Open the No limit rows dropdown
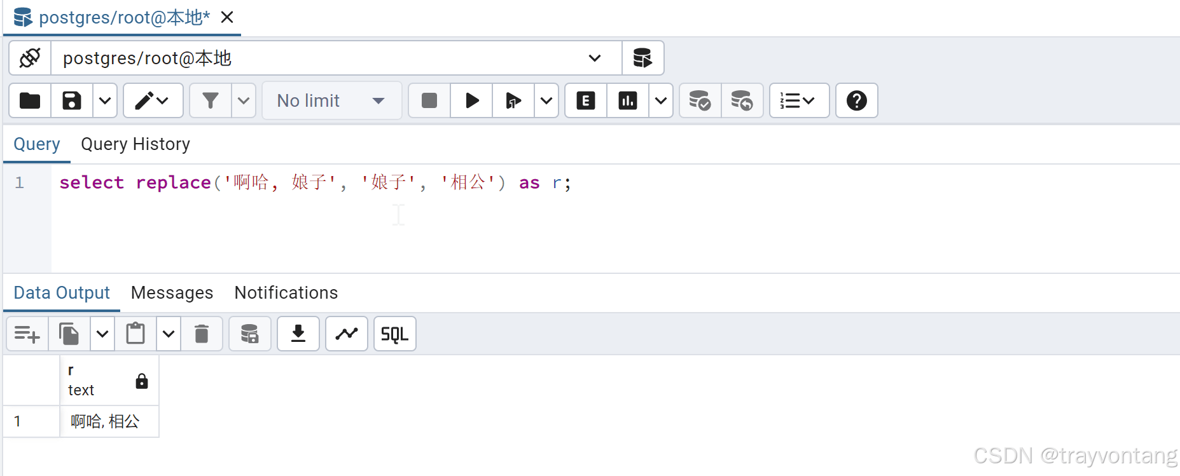Image resolution: width=1180 pixels, height=476 pixels. (x=331, y=100)
